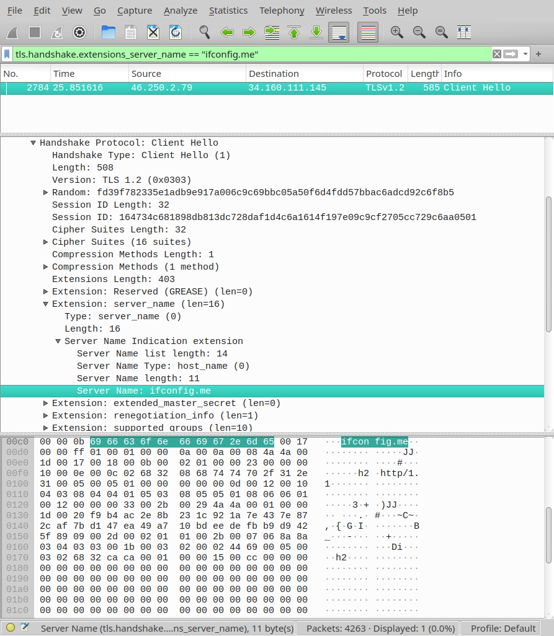Collapse the server_name extension node

point(46,304)
